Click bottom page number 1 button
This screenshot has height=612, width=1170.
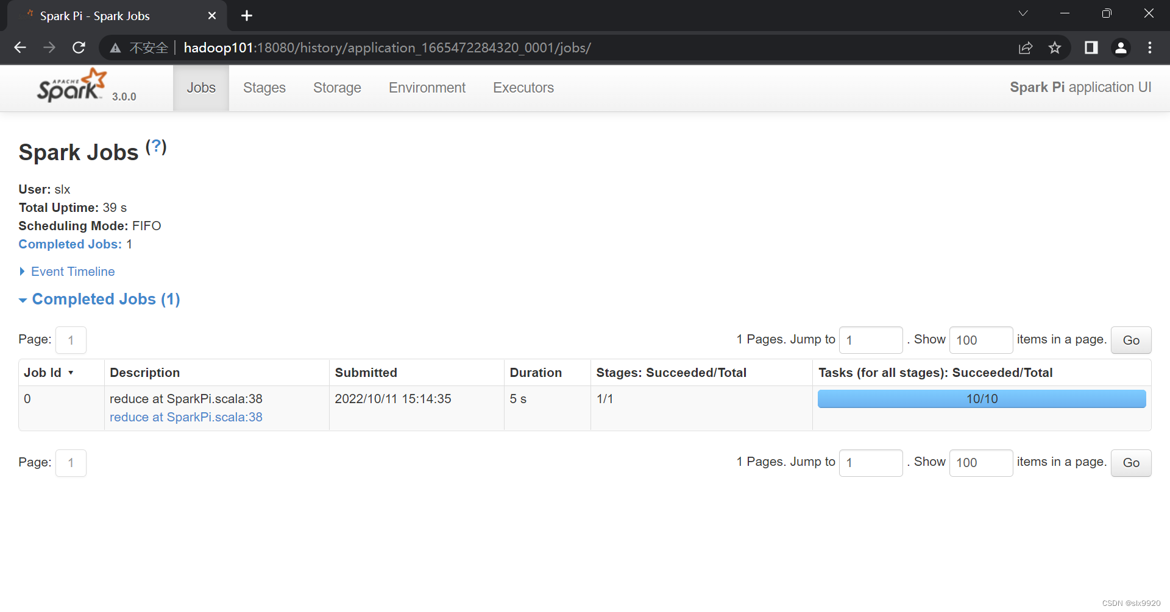point(71,463)
